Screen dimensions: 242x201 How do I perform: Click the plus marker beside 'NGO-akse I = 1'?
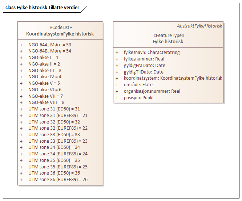(21, 58)
